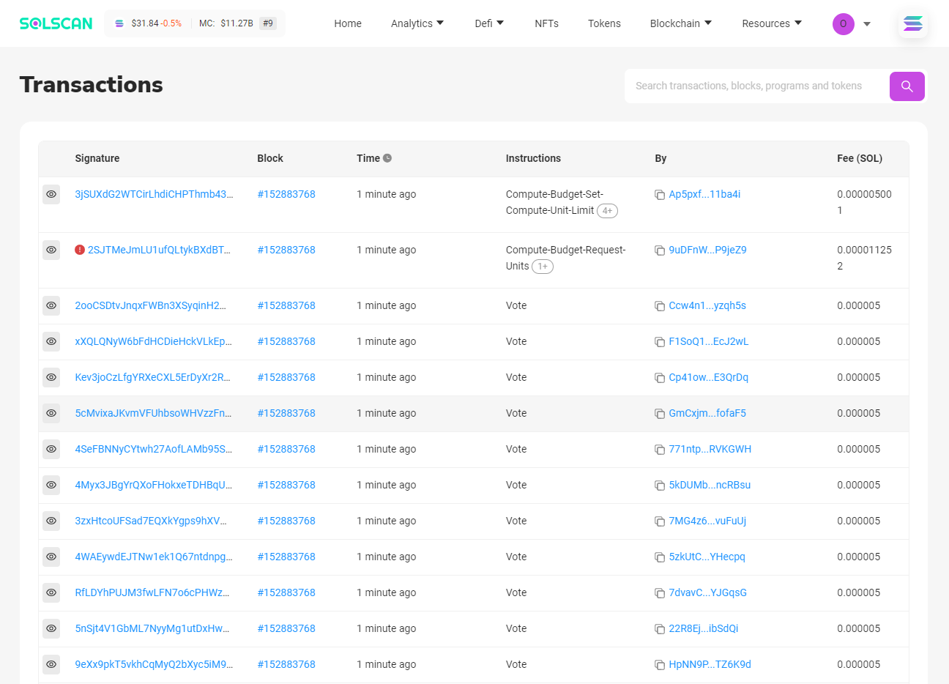Screen dimensions: 949x684
Task: Open the Tokens page
Action: tap(604, 23)
